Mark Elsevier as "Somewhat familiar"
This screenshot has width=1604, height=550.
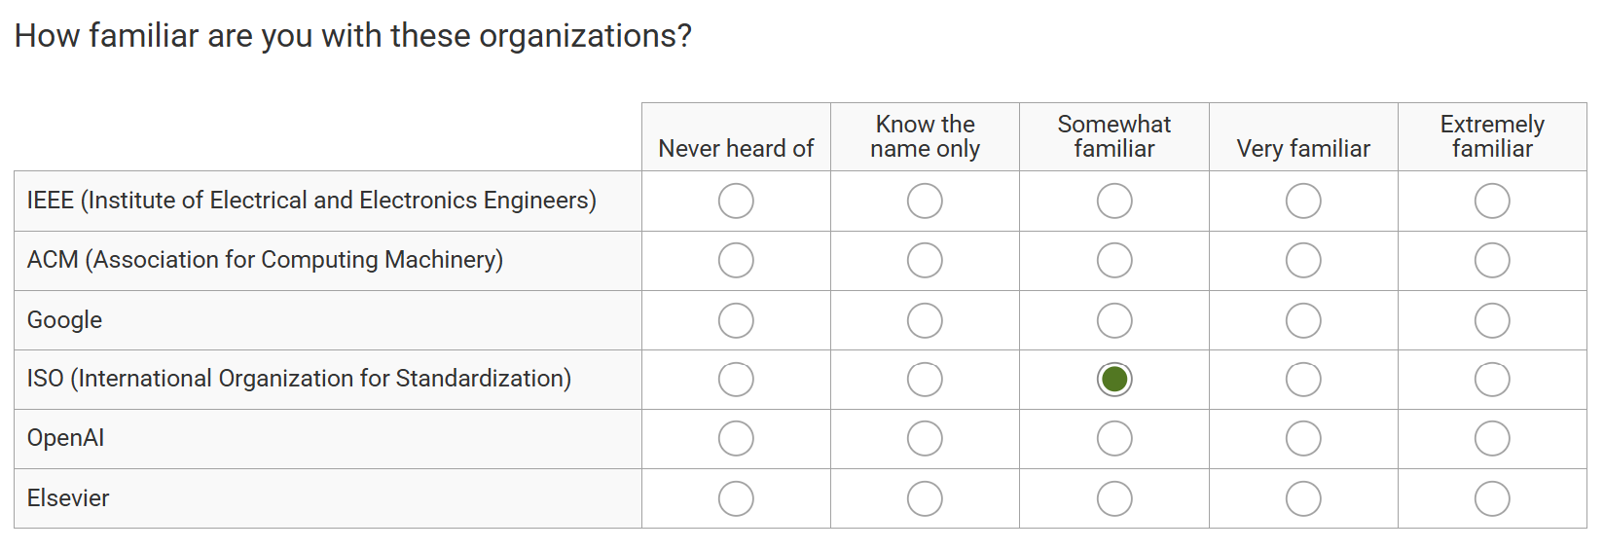click(1114, 498)
